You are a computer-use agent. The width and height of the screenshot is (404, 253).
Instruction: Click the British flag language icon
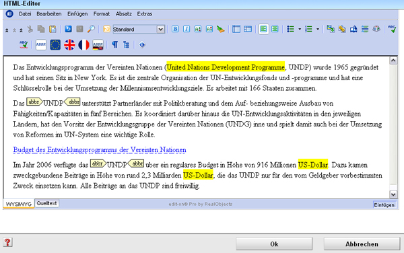tap(69, 45)
